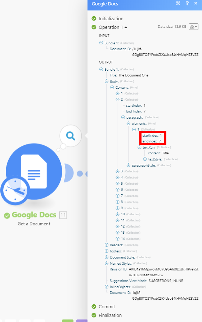Image resolution: width=202 pixels, height=322 pixels.
Task: Close the Google Docs panel
Action: 196,3
